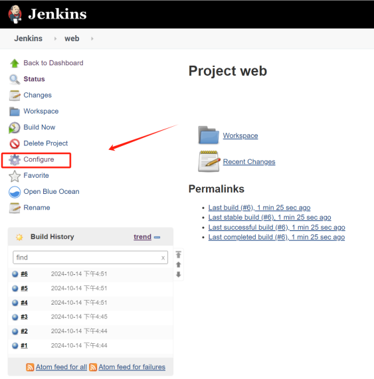Image resolution: width=374 pixels, height=379 pixels.
Task: Click the blue status ball for build #5
Action: [x=15, y=288]
